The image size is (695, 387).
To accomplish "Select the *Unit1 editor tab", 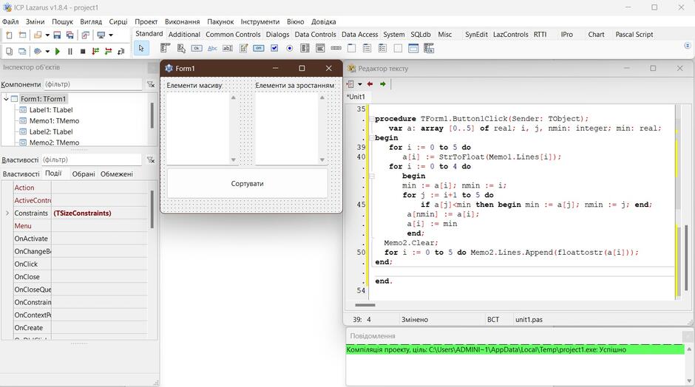I will pos(356,97).
